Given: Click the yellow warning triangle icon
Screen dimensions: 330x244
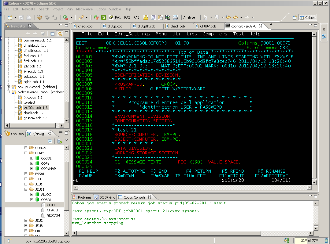Looking at the screenshot, I should 146,17.
